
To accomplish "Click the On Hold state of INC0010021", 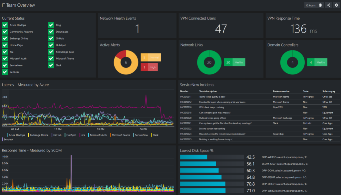I will (307, 123).
